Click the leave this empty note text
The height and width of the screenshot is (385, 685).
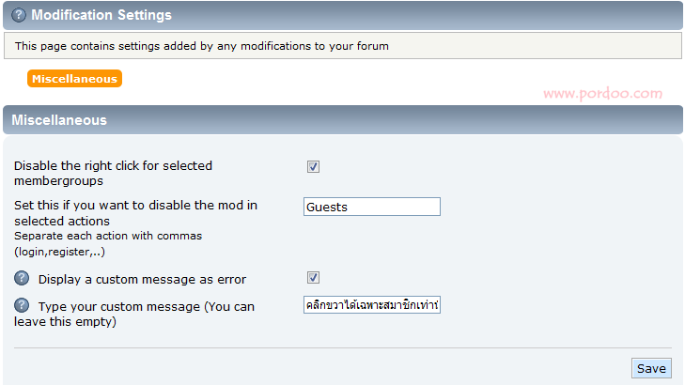coord(65,322)
